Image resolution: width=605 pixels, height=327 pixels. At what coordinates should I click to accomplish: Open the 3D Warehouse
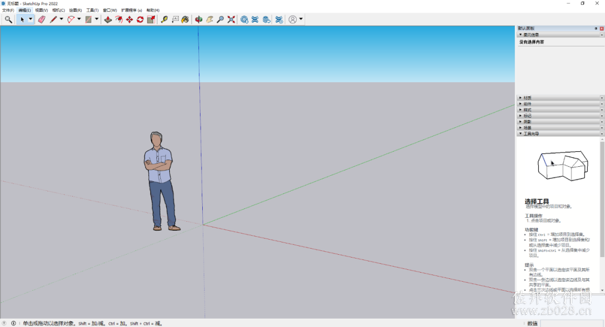[244, 19]
